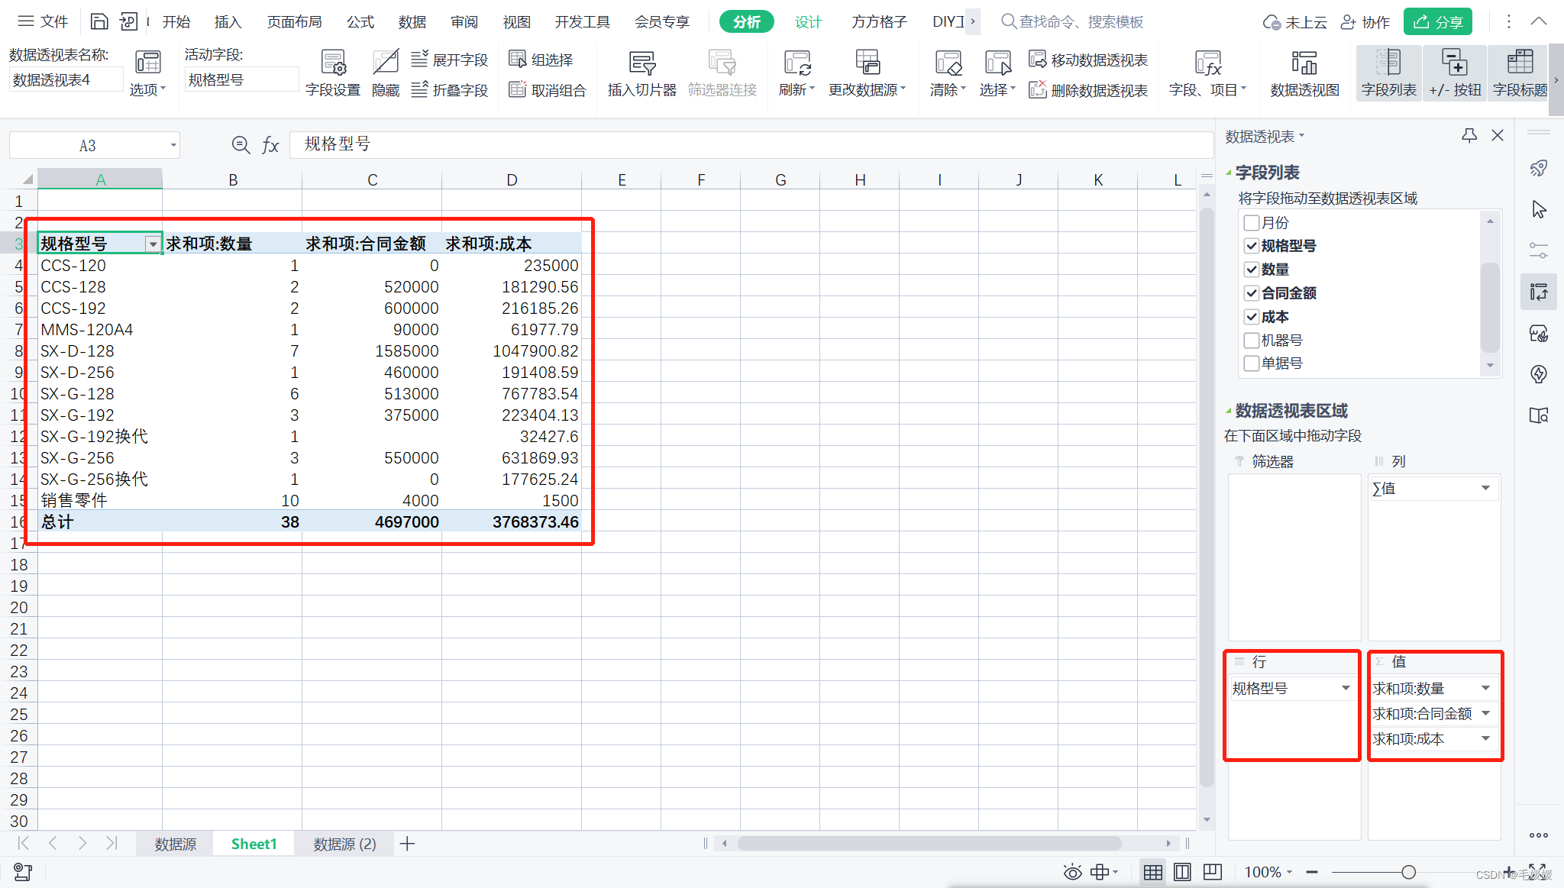Click the 协作 collaborate button
The image size is (1564, 888).
tap(1366, 22)
